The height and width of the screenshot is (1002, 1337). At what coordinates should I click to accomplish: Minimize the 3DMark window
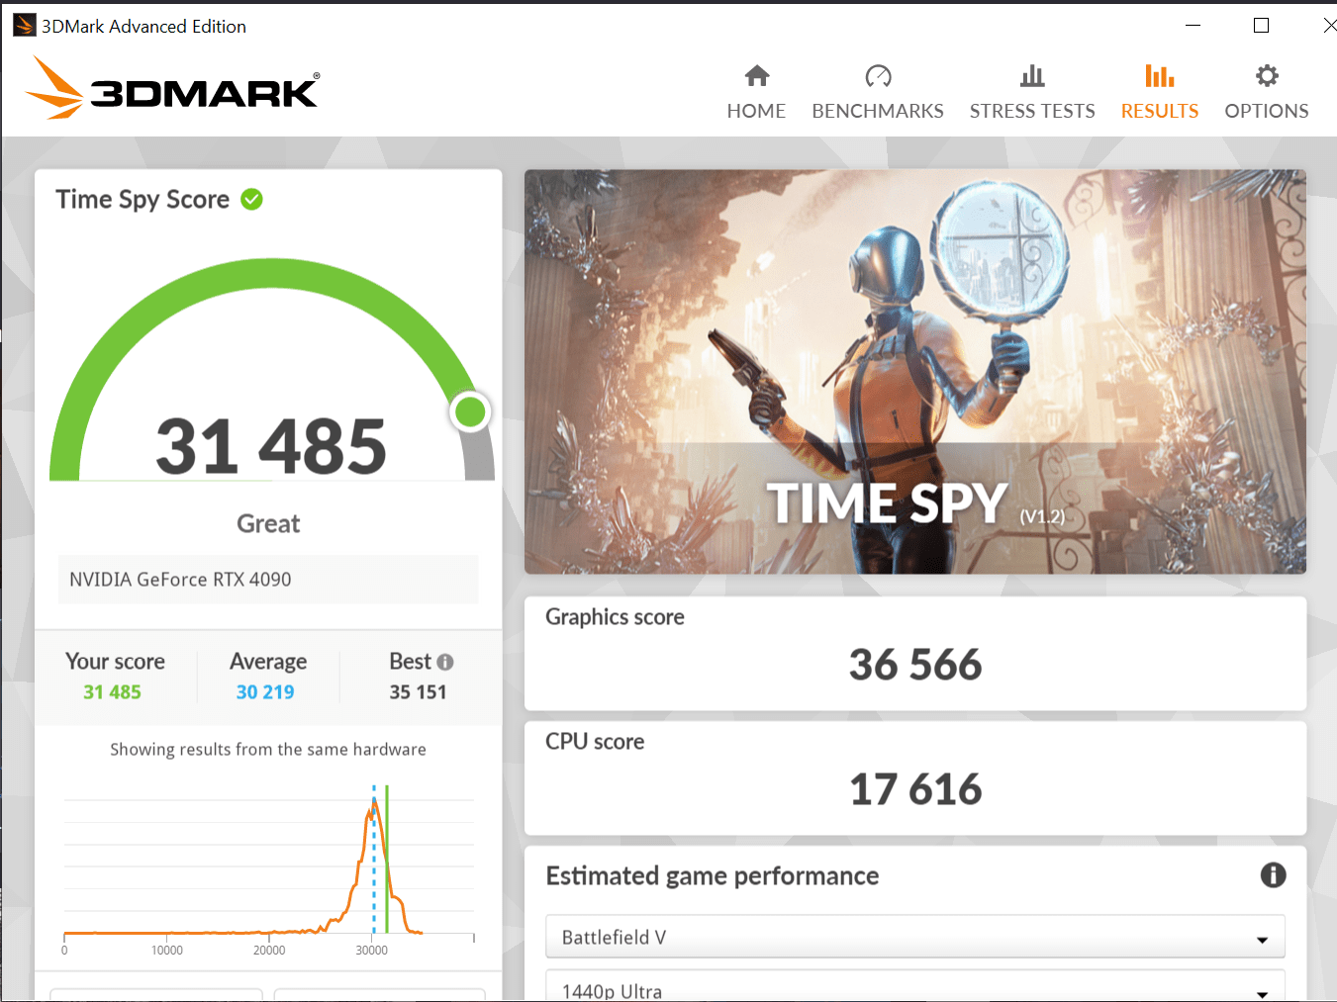1194,26
